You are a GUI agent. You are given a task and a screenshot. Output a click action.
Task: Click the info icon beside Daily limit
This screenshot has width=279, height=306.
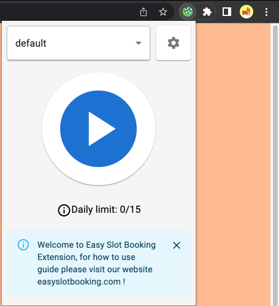point(64,210)
